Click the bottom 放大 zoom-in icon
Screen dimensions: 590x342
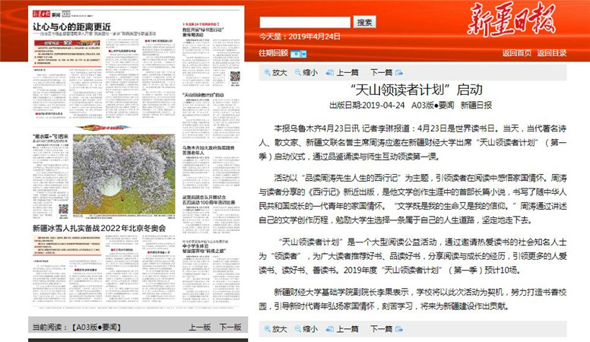(268, 328)
